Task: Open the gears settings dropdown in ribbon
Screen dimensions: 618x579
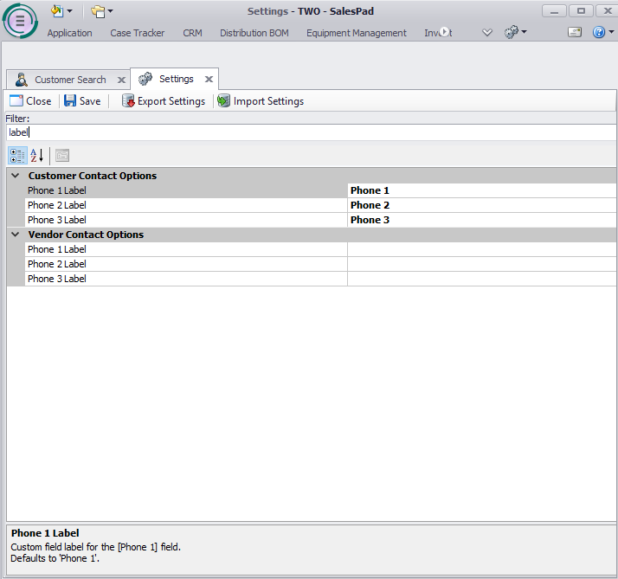Action: [515, 32]
